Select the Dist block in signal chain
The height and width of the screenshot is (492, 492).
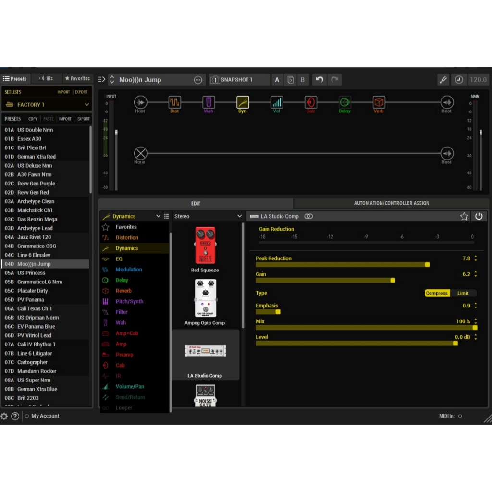pos(174,102)
